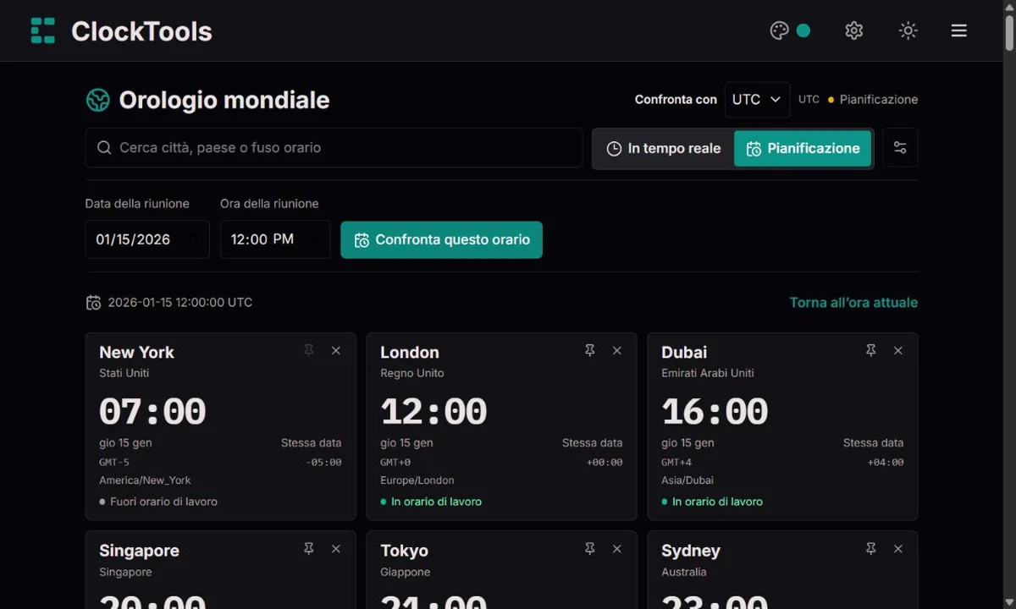
Task: Open the hamburger menu
Action: (x=959, y=30)
